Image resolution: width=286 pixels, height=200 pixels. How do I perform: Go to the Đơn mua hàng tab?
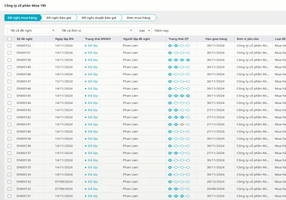click(x=138, y=18)
